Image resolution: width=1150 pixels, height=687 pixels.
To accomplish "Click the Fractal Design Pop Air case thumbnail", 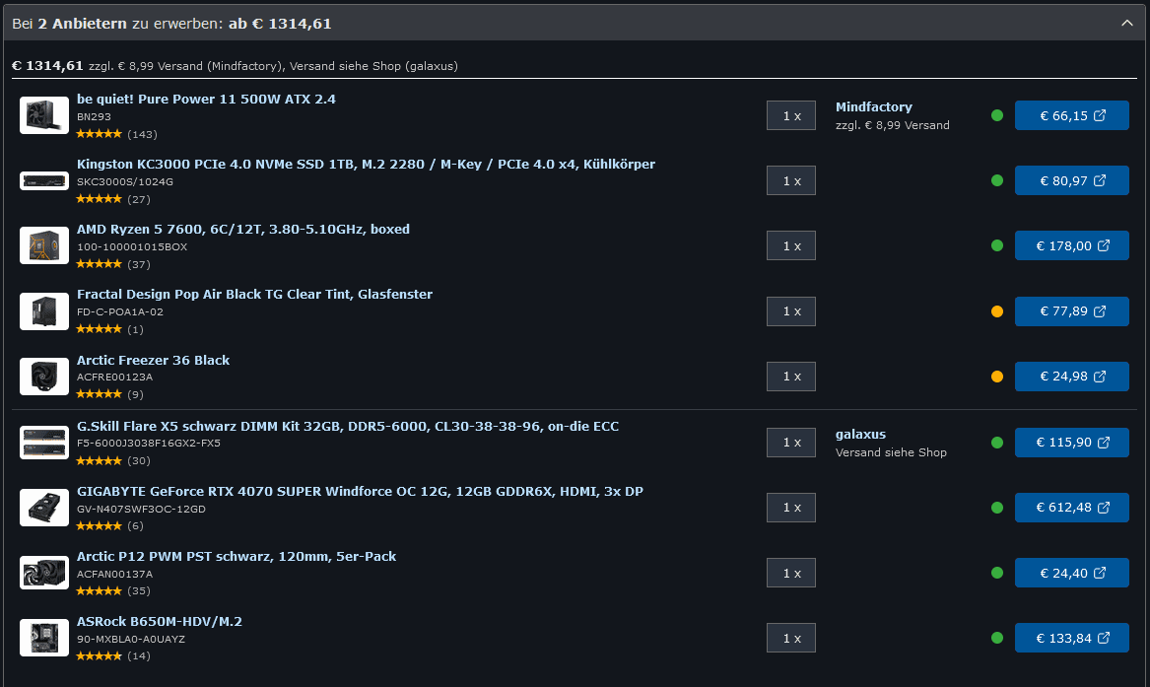I will pyautogui.click(x=44, y=310).
